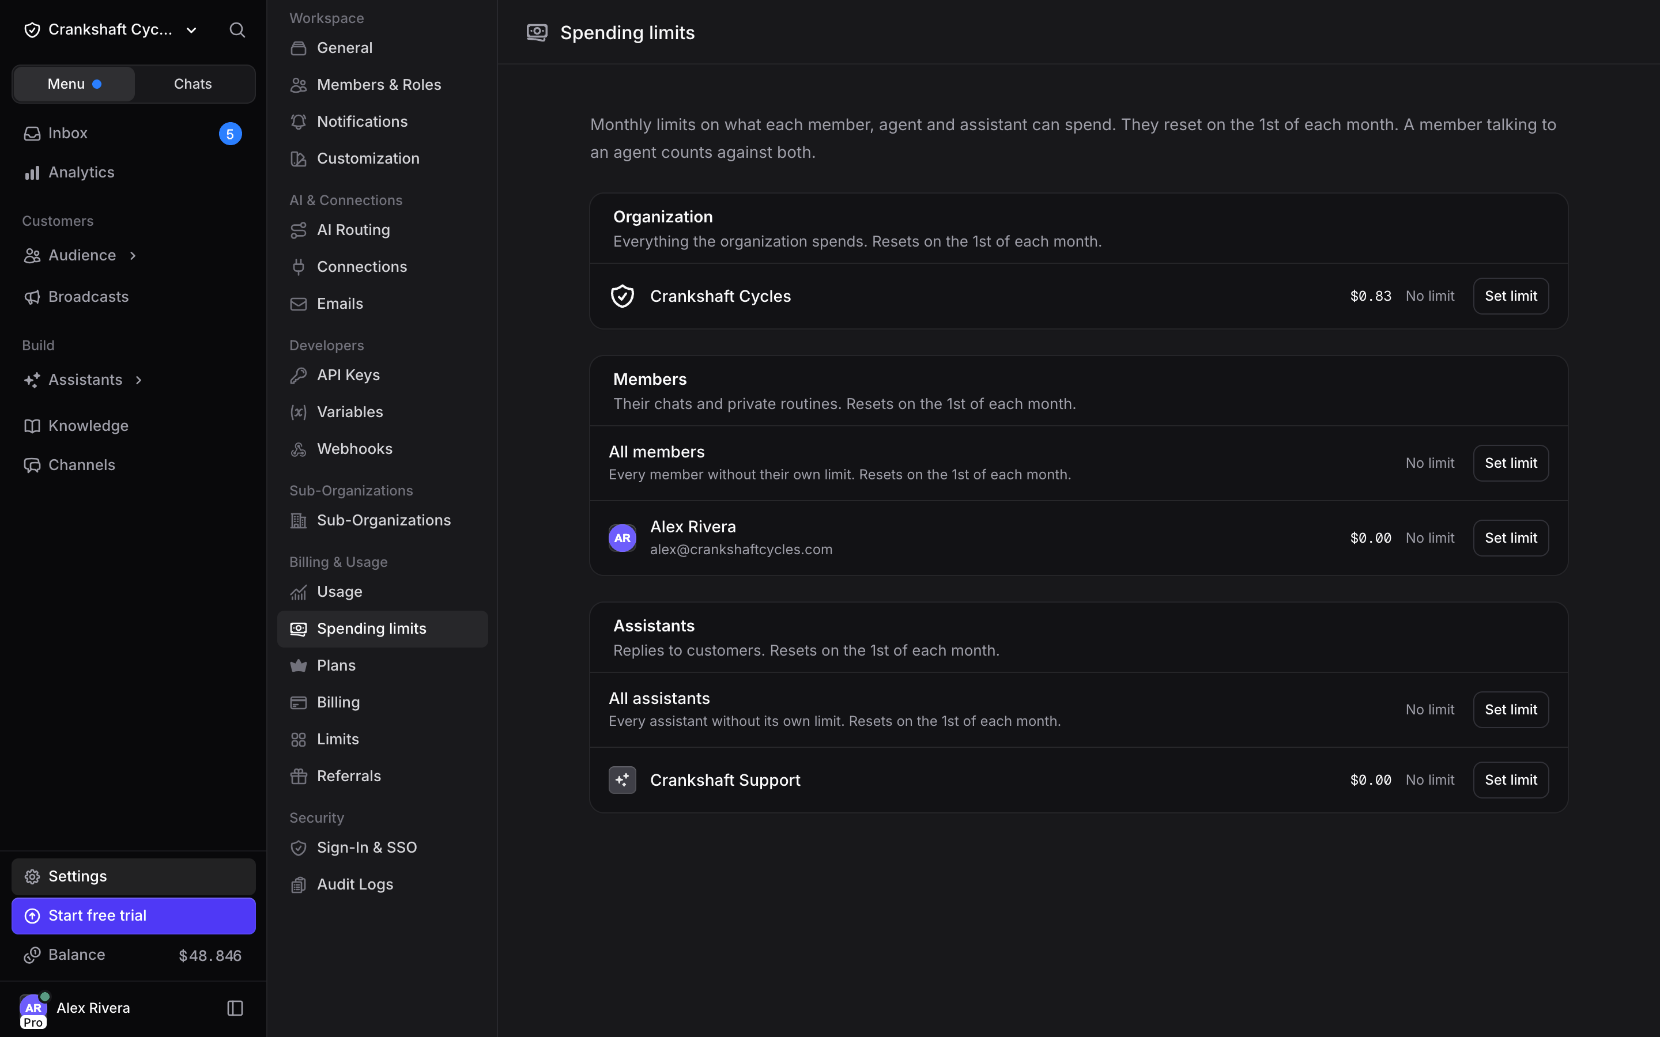Click the search magnifier icon
The height and width of the screenshot is (1037, 1660).
pos(237,29)
